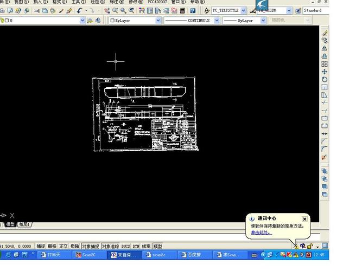Open the dimension style dropdown arrow

pos(289,10)
